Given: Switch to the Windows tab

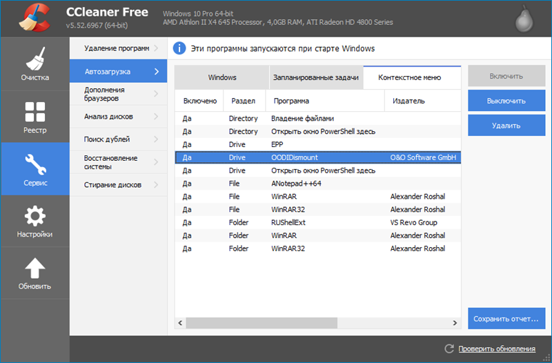Looking at the screenshot, I should 221,77.
